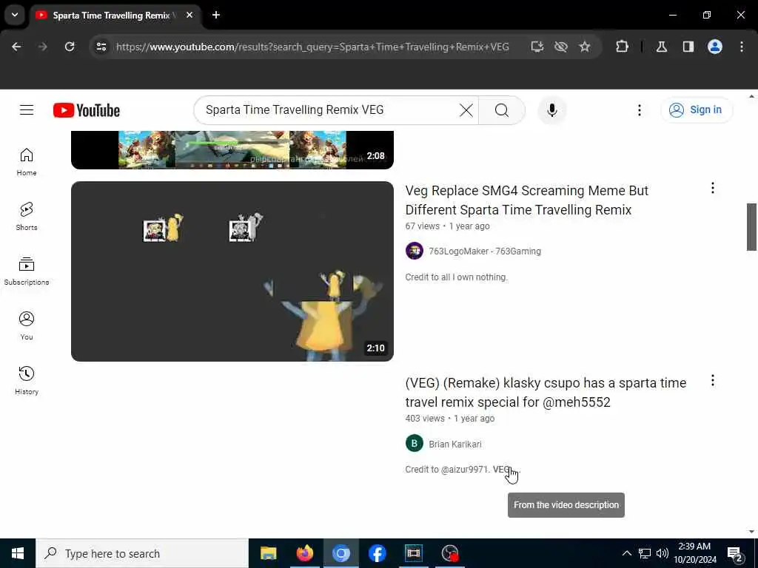Open Shorts in the YouTube sidebar
Image resolution: width=758 pixels, height=568 pixels.
click(27, 217)
